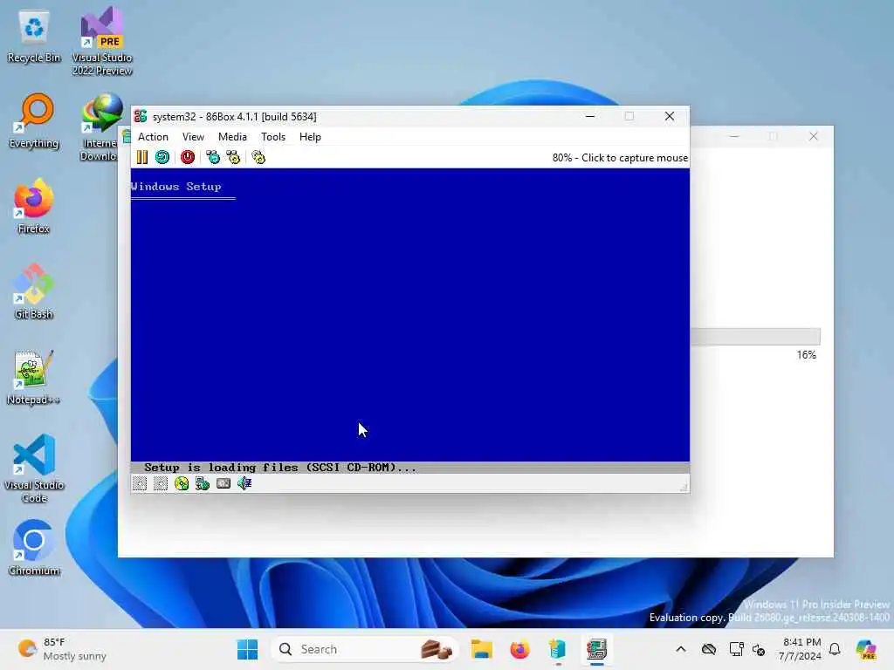Send Ctrl+Alt+Del using the teal keyboard icon
This screenshot has height=670, width=894.
pyautogui.click(x=213, y=157)
